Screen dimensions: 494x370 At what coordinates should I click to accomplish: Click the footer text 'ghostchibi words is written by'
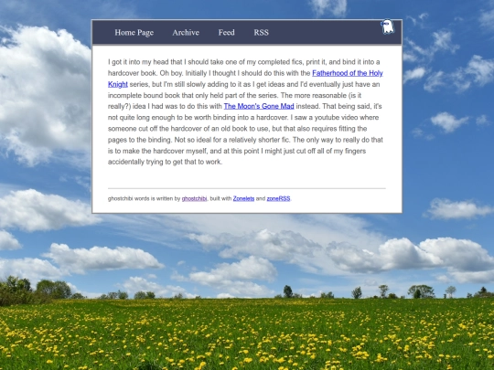click(144, 198)
